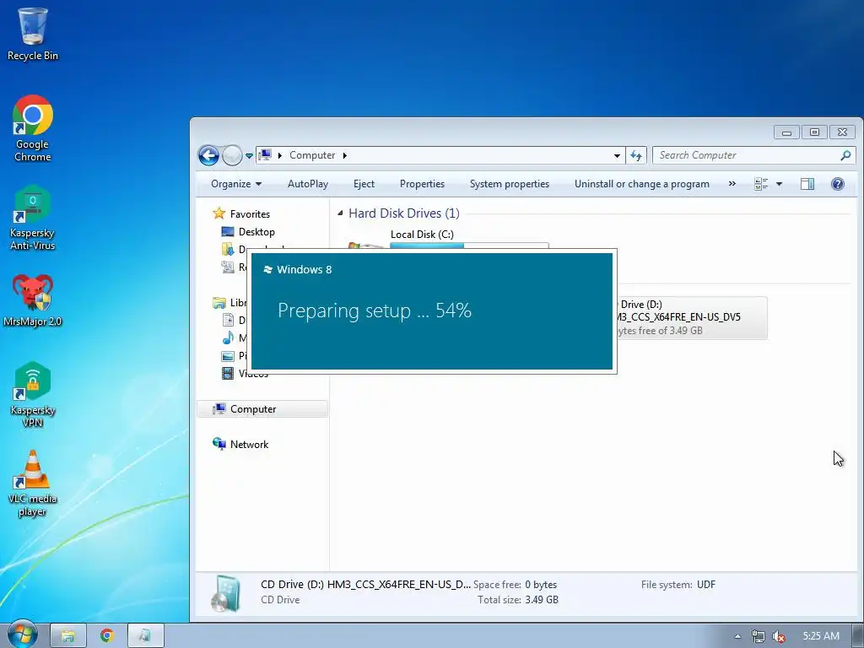Open the recent pages dropdown arrow
This screenshot has height=648, width=864.
click(x=249, y=156)
